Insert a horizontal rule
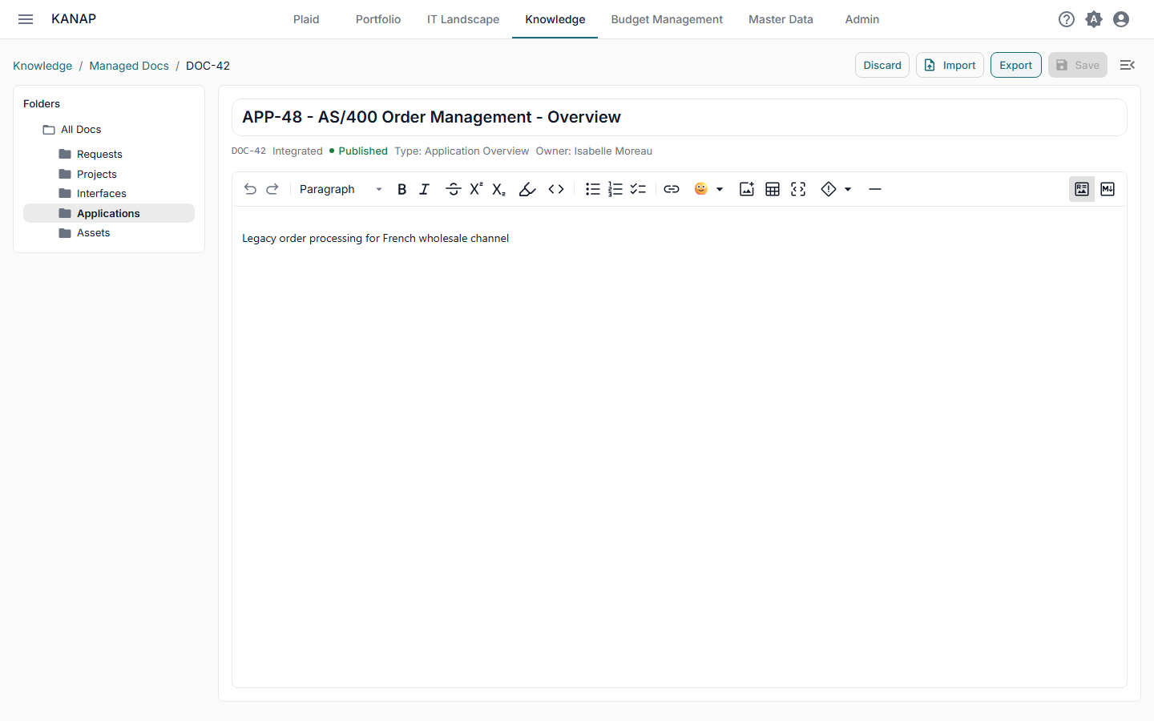Screen dimensions: 1154x721 (x=875, y=189)
